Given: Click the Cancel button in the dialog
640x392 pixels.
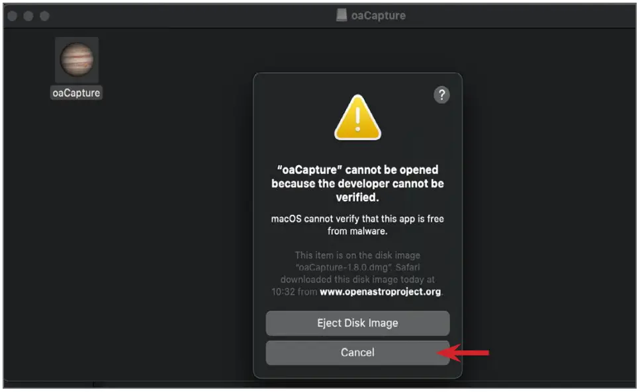Looking at the screenshot, I should 357,352.
